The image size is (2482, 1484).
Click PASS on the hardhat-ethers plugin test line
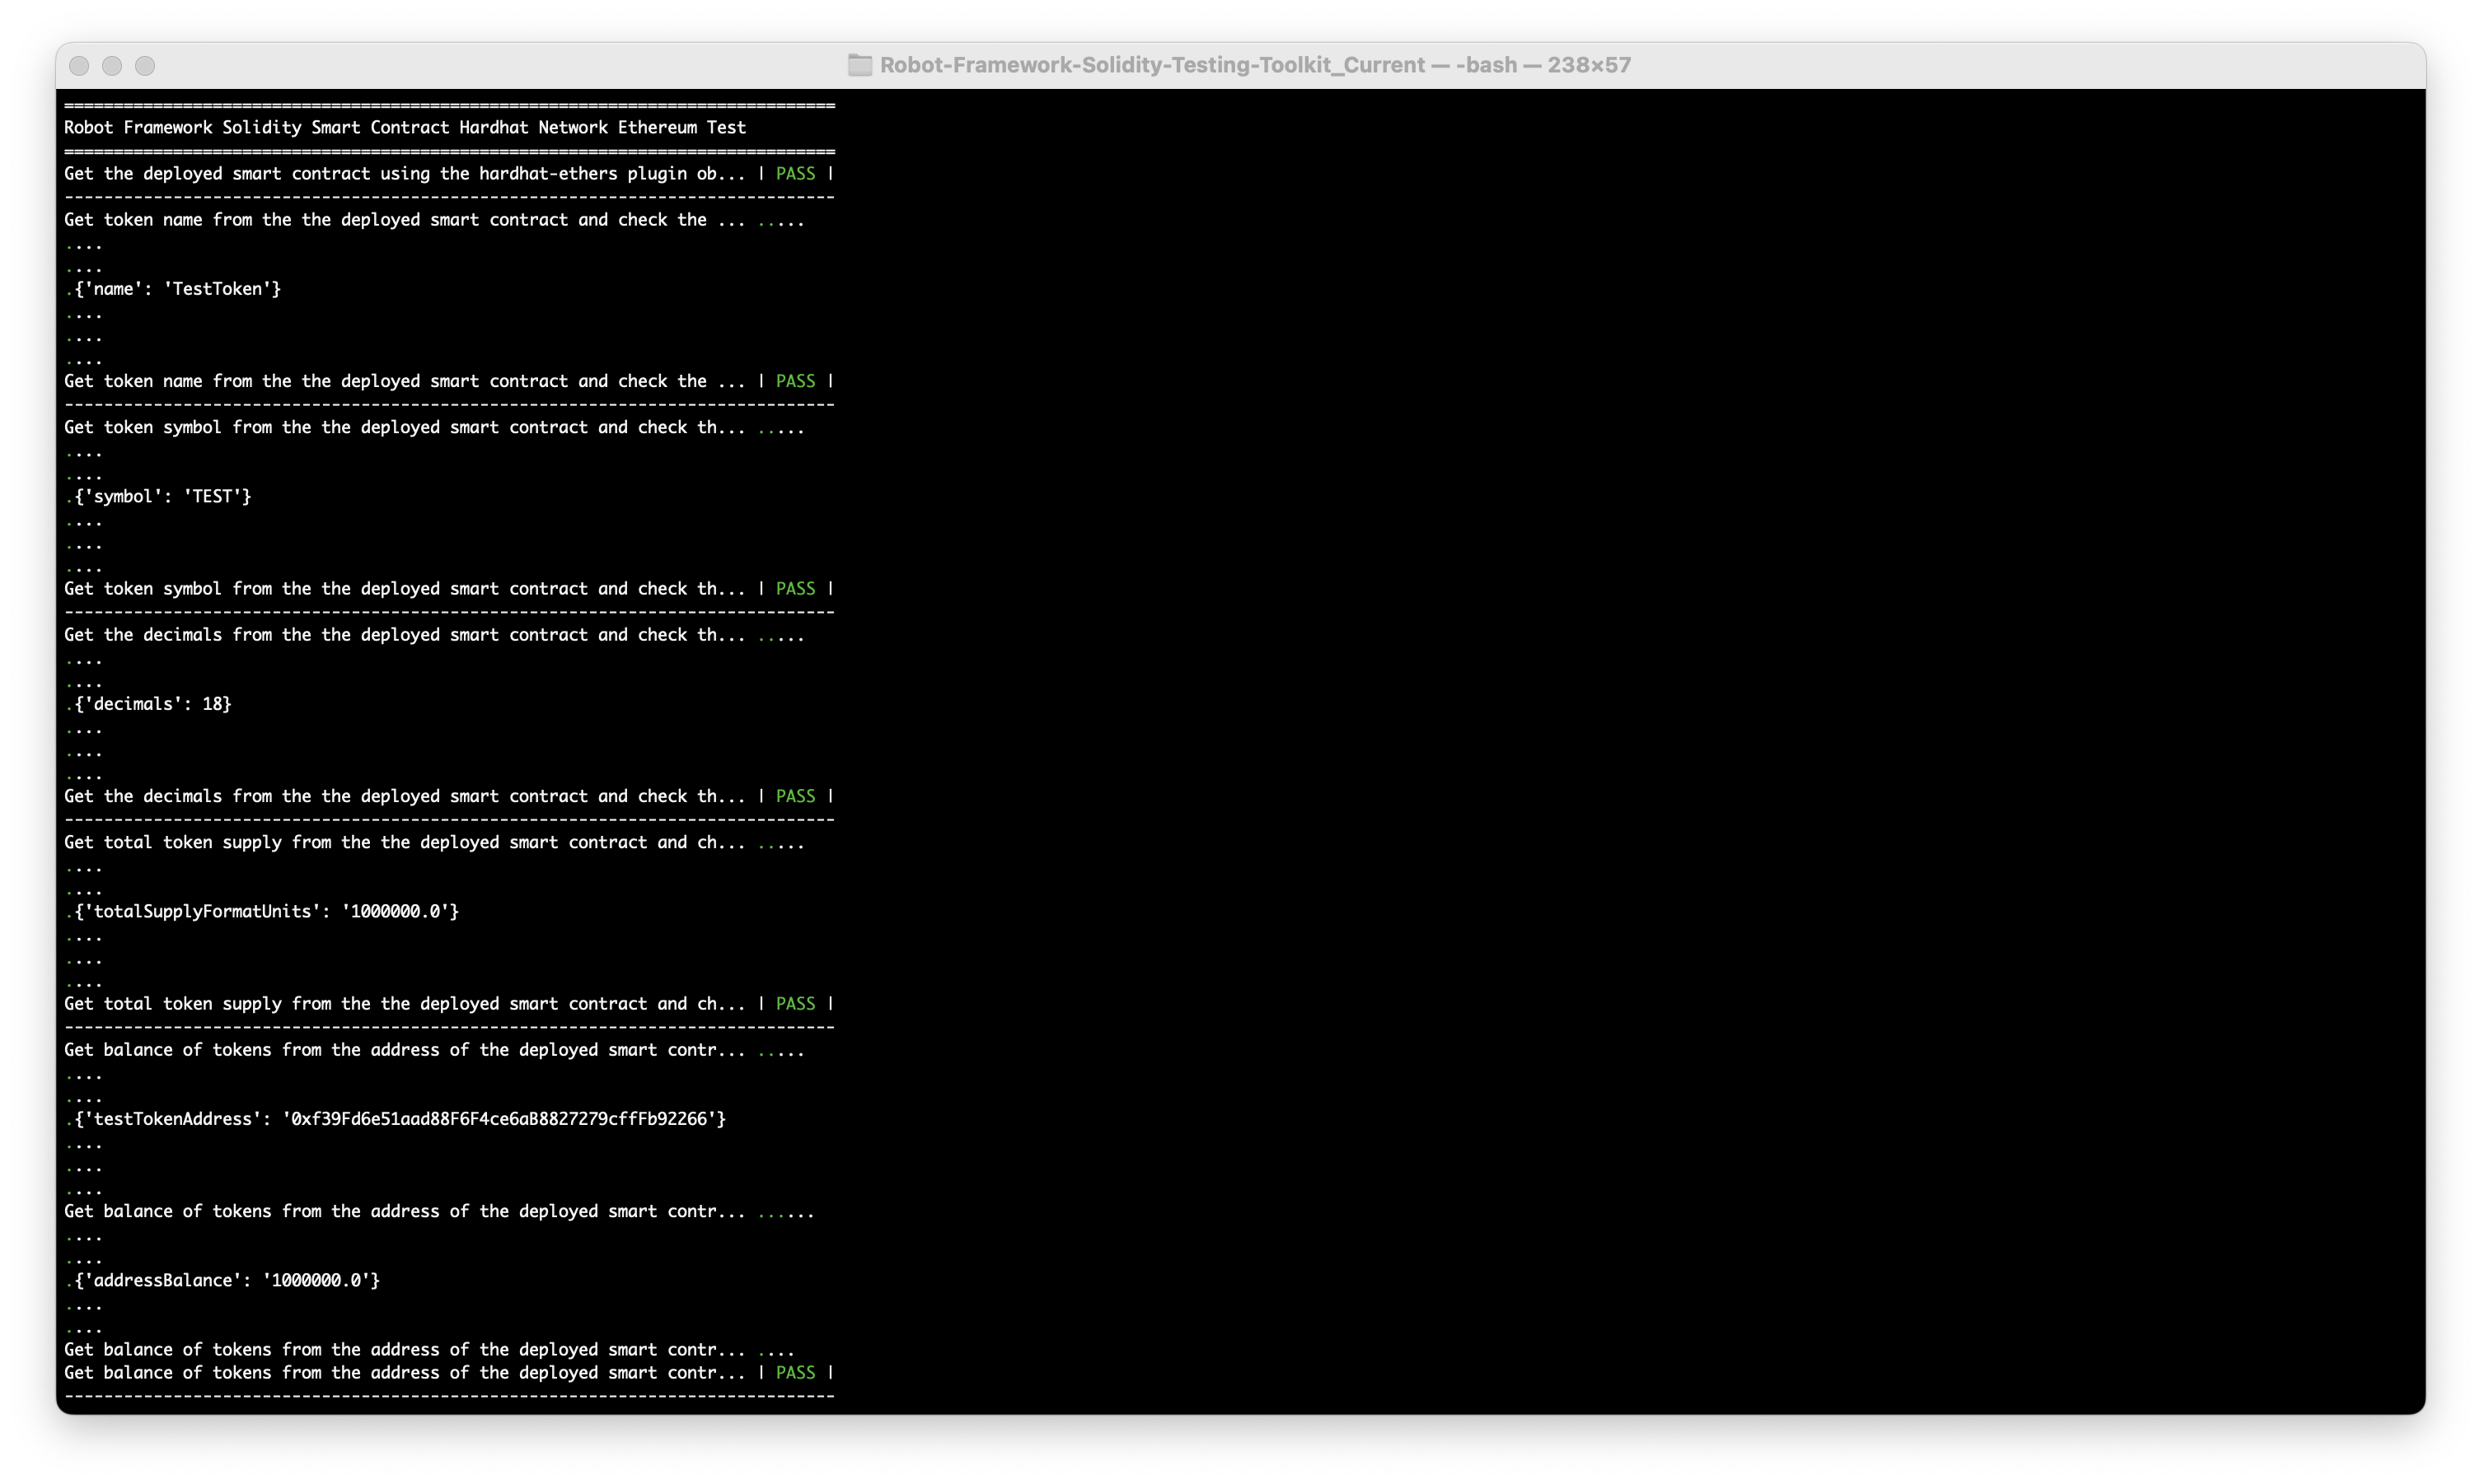pyautogui.click(x=795, y=174)
